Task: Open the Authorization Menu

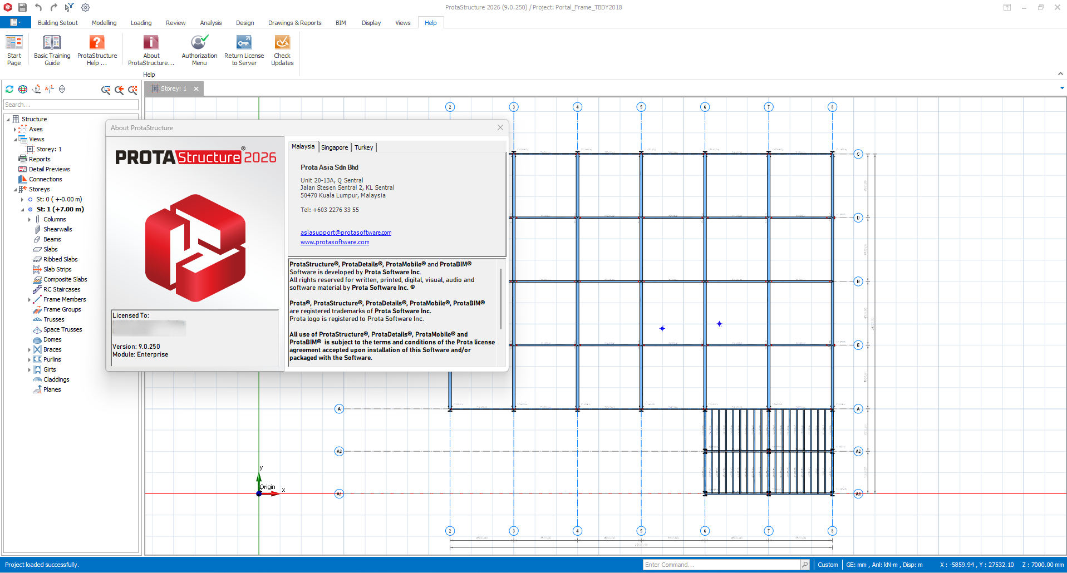Action: point(199,50)
